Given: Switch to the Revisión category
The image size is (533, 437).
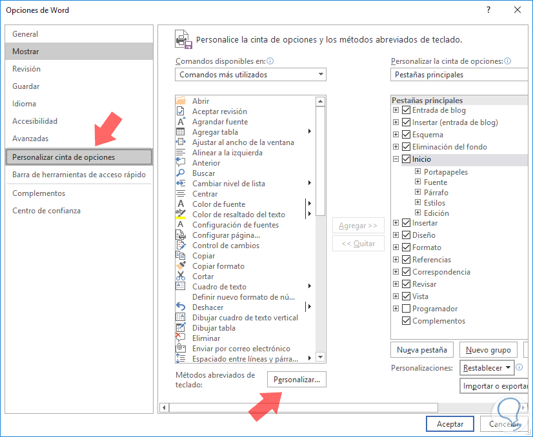Looking at the screenshot, I should 79,68.
